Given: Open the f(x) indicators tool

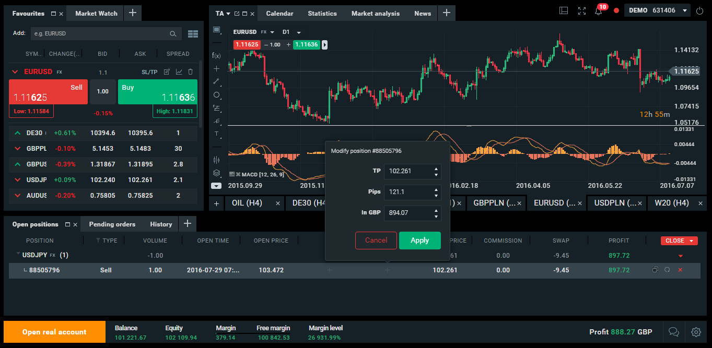Looking at the screenshot, I should point(216,55).
